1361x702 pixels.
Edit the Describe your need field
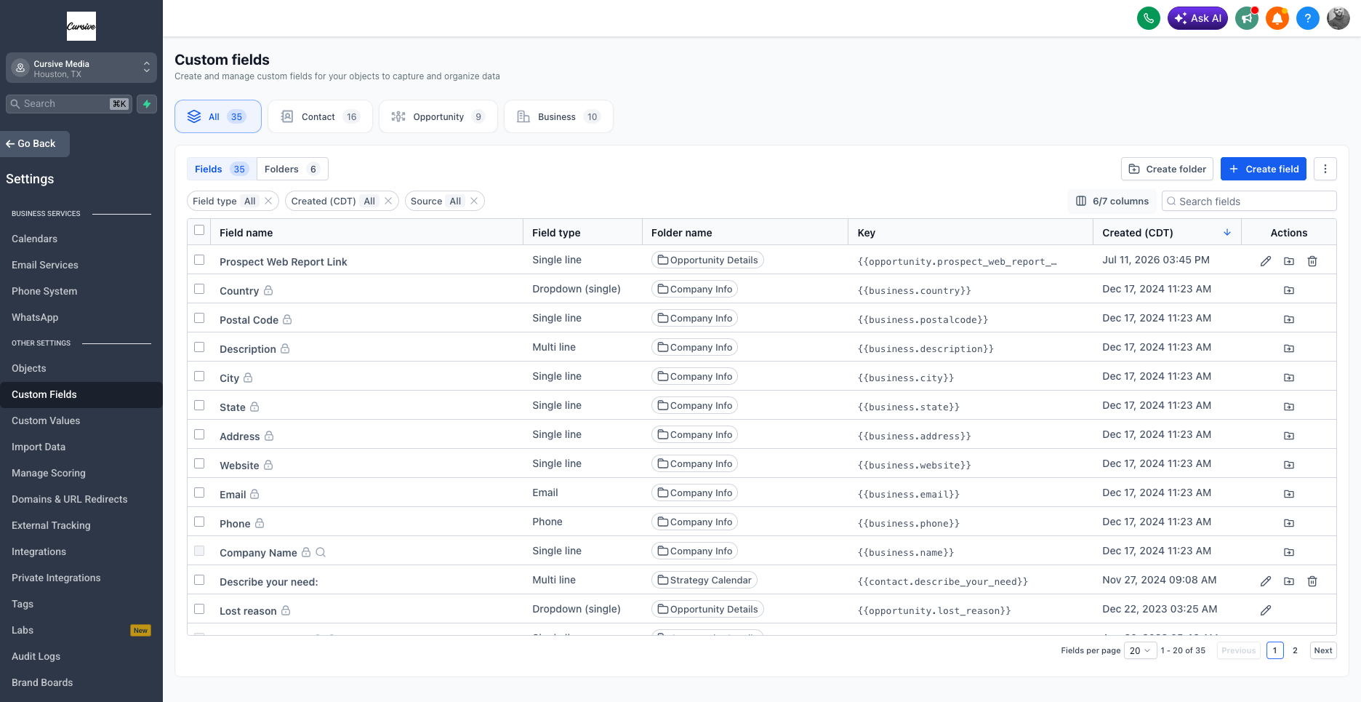[1266, 581]
